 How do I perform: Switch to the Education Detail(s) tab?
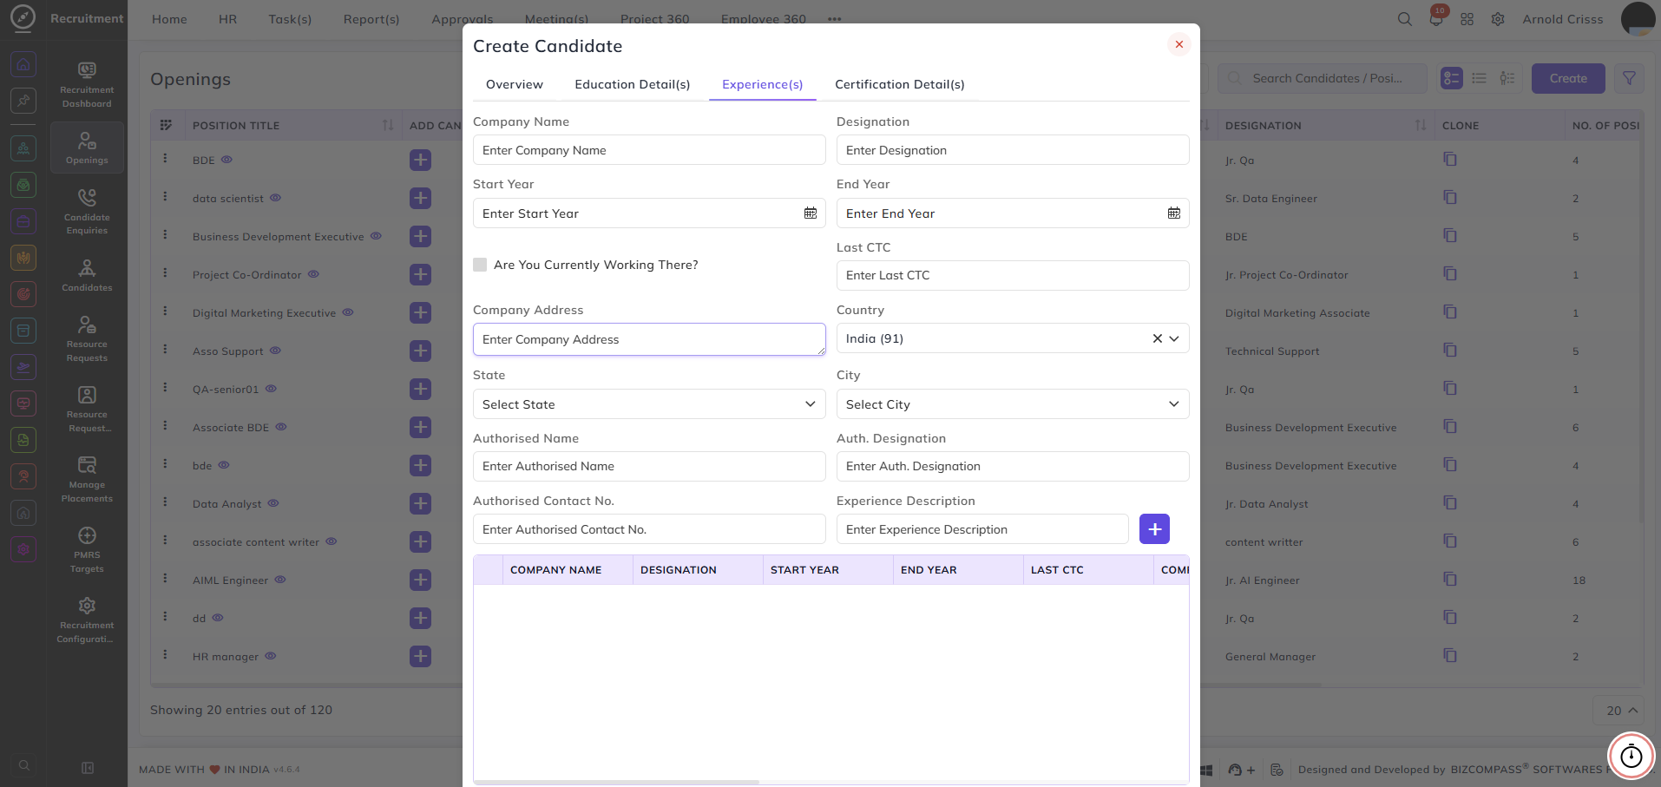pyautogui.click(x=633, y=84)
